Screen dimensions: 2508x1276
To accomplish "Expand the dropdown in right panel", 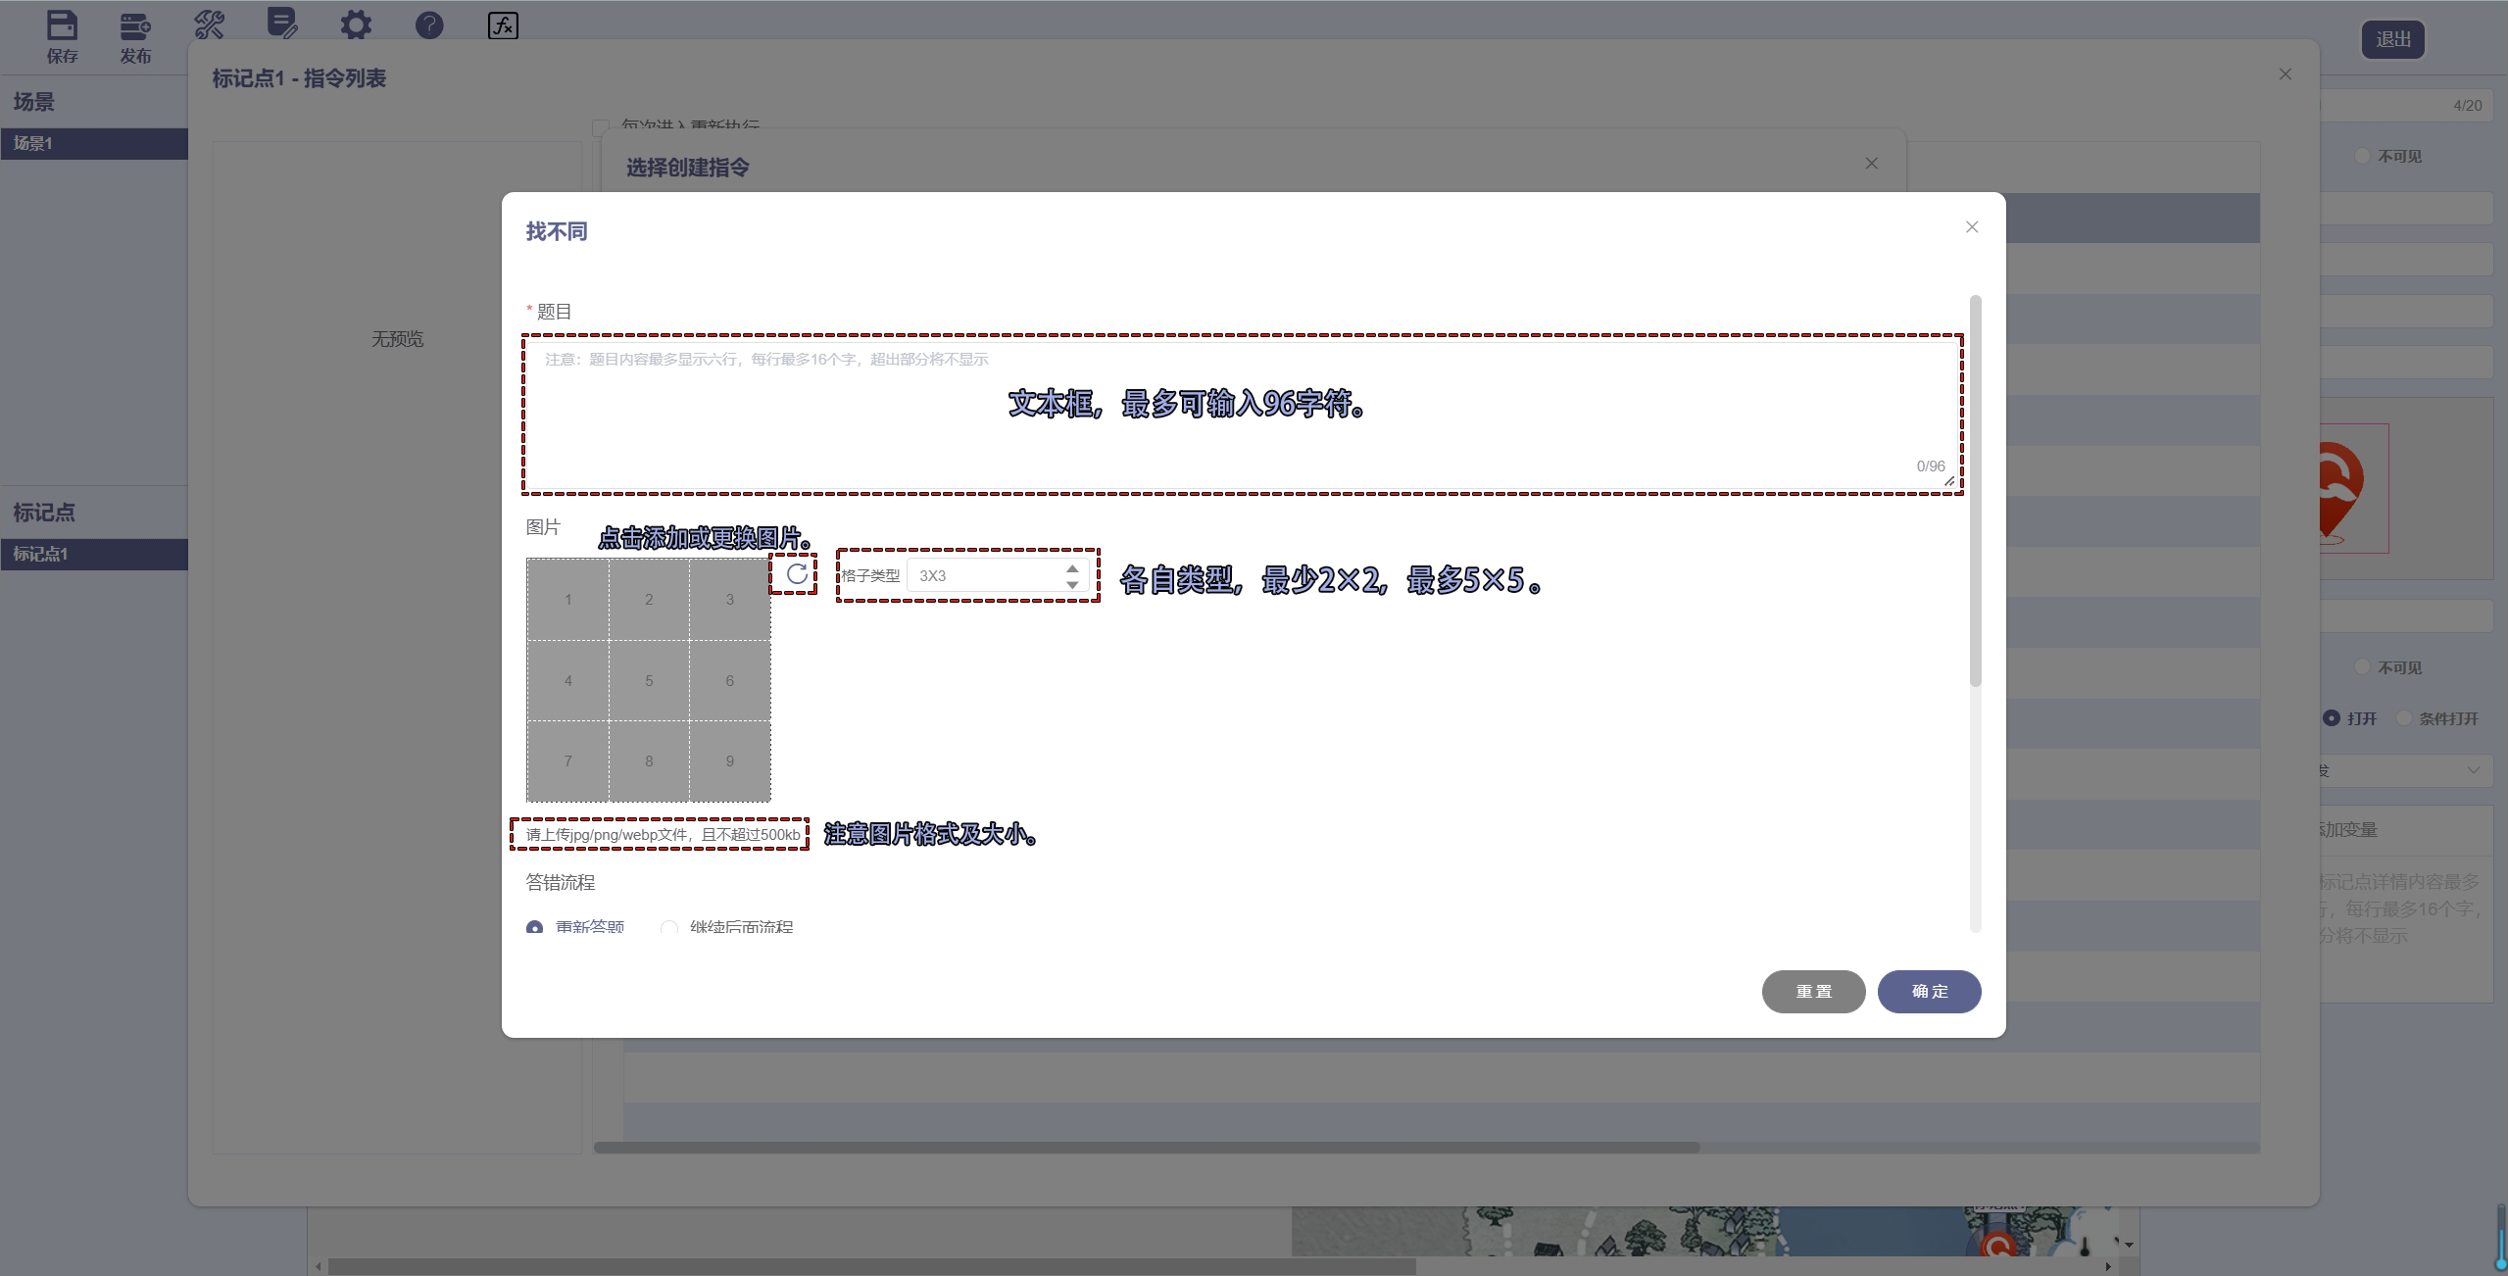I will point(2472,770).
